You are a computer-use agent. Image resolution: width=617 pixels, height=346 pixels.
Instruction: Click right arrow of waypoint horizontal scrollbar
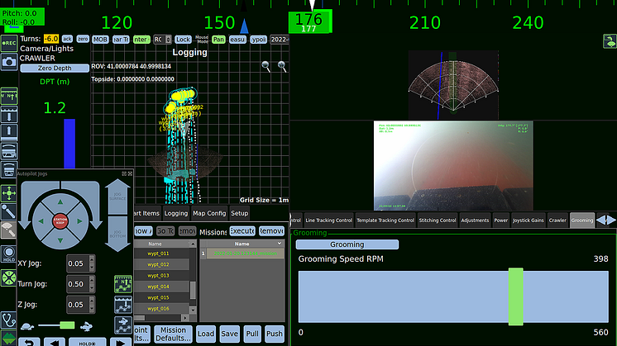(x=184, y=318)
